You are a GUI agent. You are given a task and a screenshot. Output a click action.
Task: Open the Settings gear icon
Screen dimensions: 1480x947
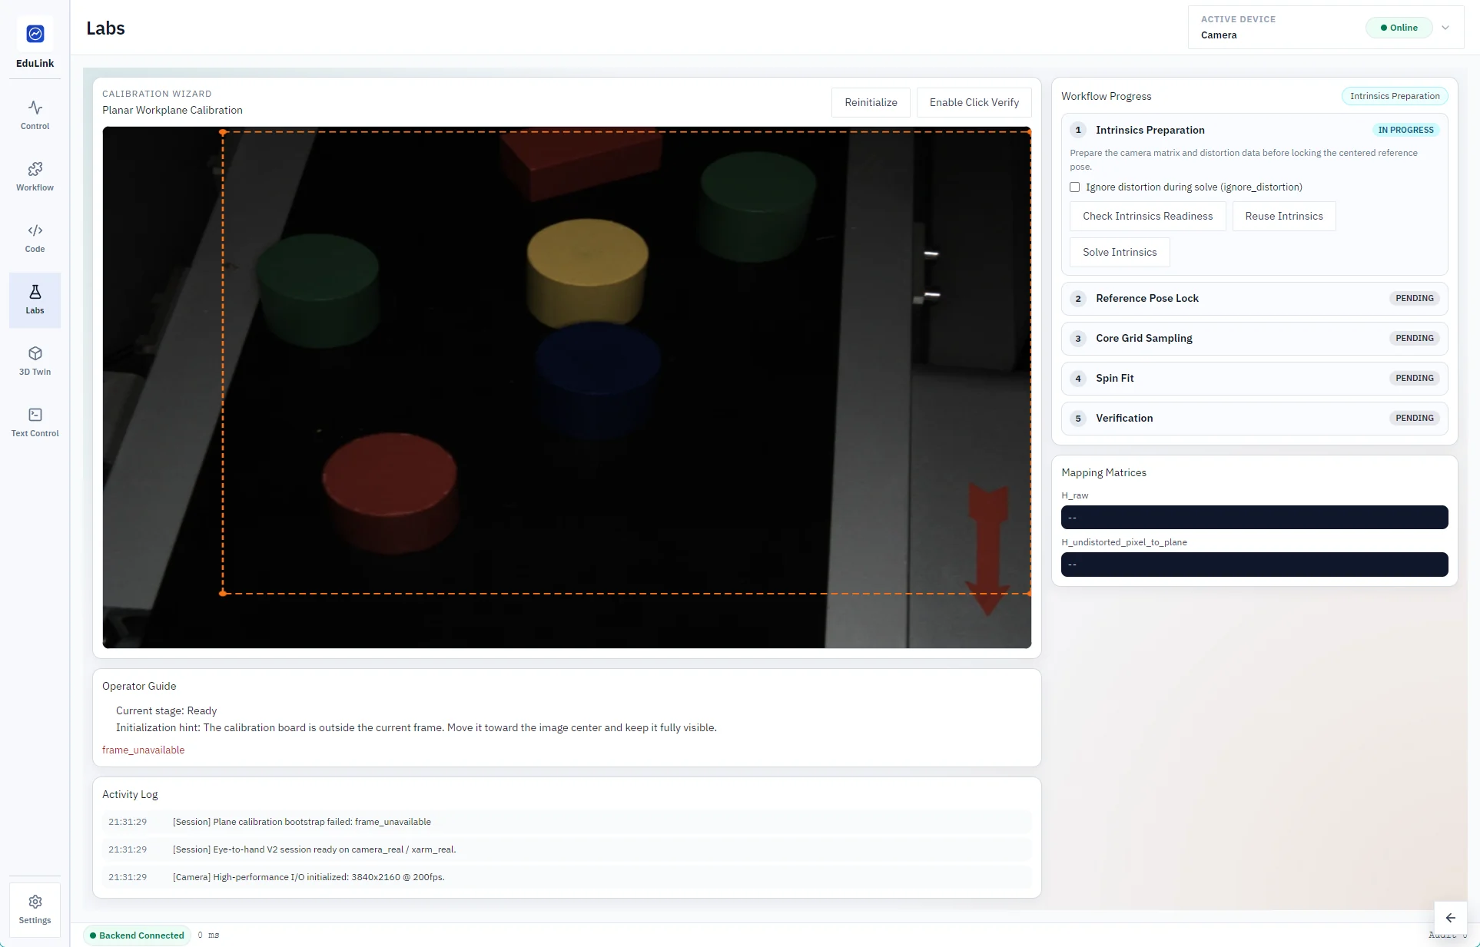point(35,902)
